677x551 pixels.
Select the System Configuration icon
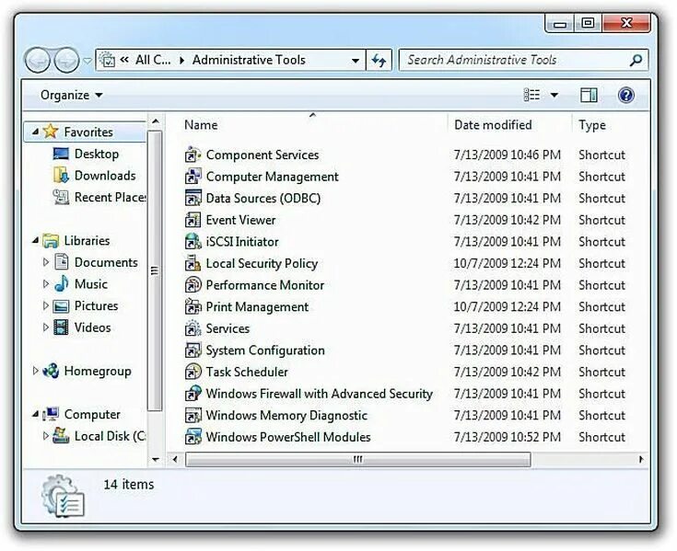193,350
